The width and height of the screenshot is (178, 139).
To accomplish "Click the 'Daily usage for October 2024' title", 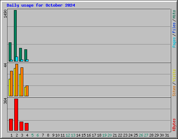I will 41,5.
